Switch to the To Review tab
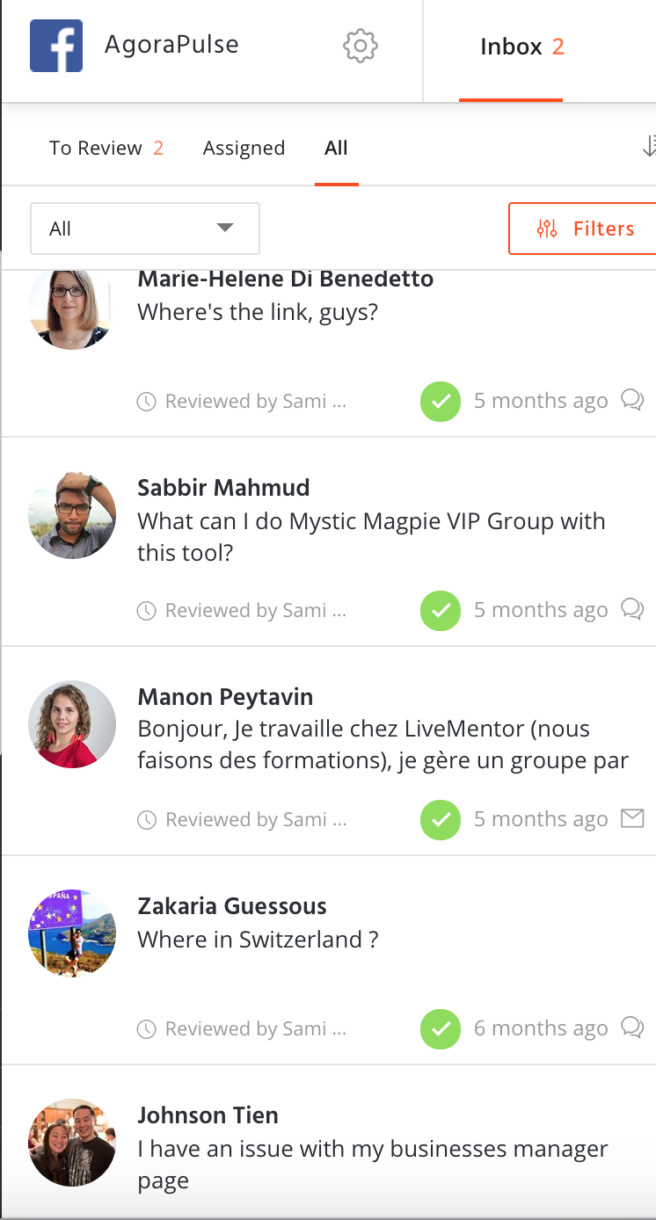Screen dimensions: 656x1220 click(x=106, y=148)
